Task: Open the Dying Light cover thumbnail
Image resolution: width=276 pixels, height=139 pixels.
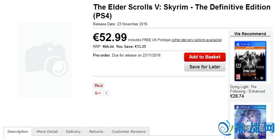Action: (250, 61)
